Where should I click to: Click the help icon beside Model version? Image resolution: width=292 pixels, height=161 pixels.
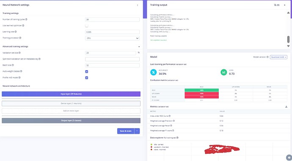pyautogui.click(x=267, y=57)
